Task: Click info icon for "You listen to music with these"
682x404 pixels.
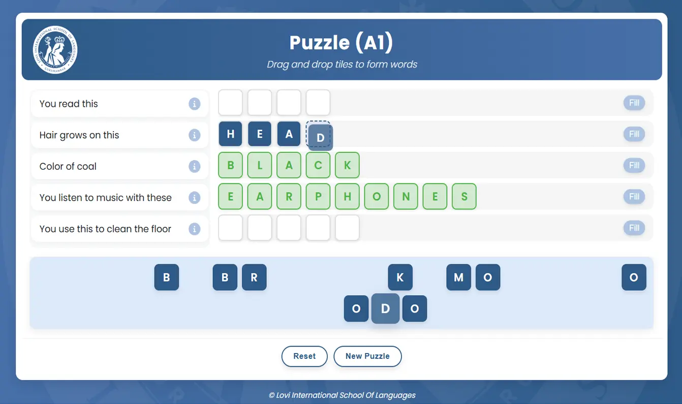Action: pos(195,197)
